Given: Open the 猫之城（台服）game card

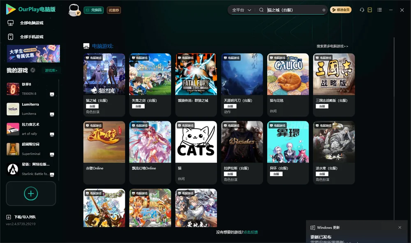Looking at the screenshot, I should [104, 85].
